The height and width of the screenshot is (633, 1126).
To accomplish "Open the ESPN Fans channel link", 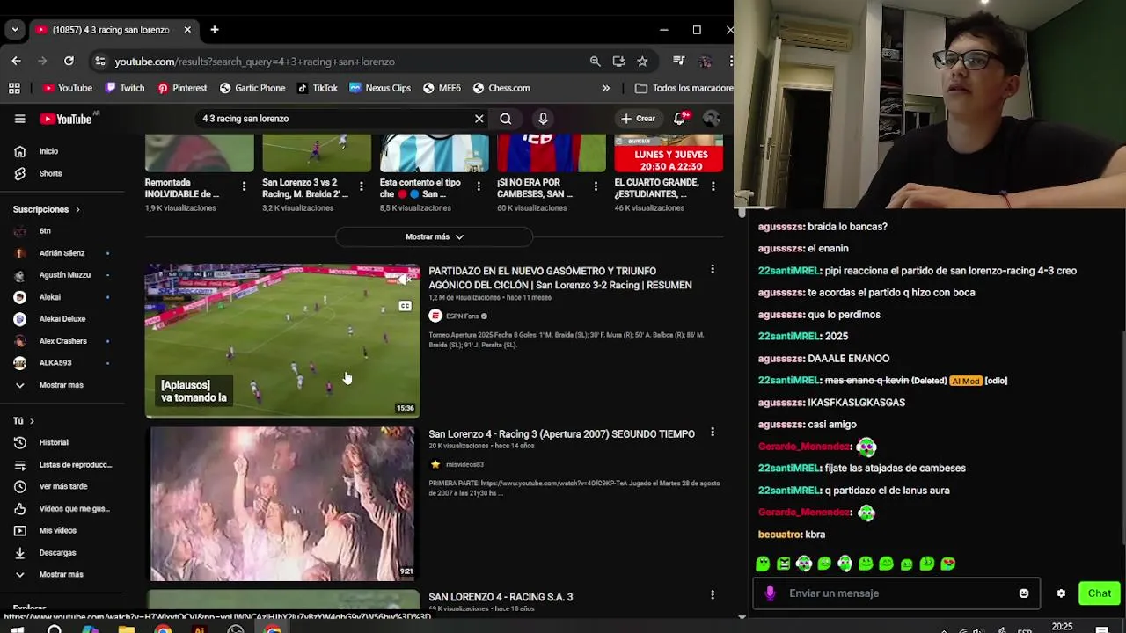I will pyautogui.click(x=462, y=316).
